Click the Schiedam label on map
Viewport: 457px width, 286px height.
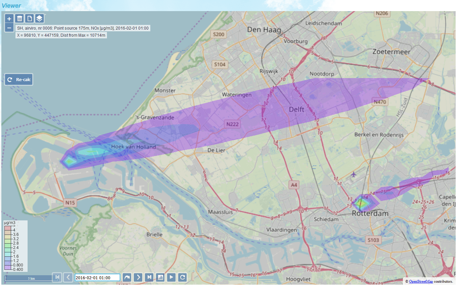click(x=326, y=219)
